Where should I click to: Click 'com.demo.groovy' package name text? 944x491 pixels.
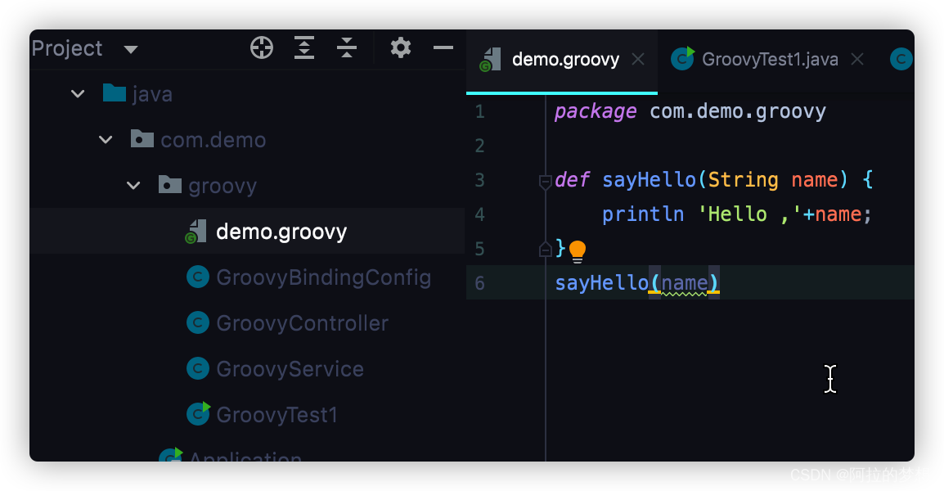pyautogui.click(x=738, y=111)
